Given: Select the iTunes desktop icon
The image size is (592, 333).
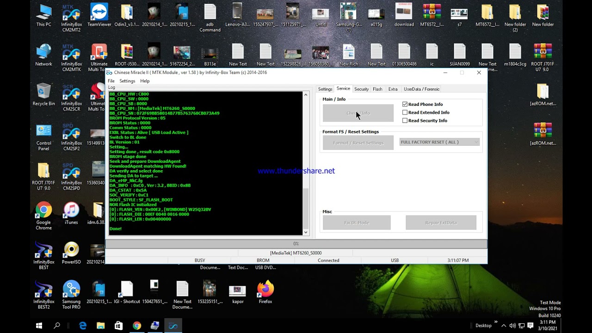Looking at the screenshot, I should click(x=71, y=214).
